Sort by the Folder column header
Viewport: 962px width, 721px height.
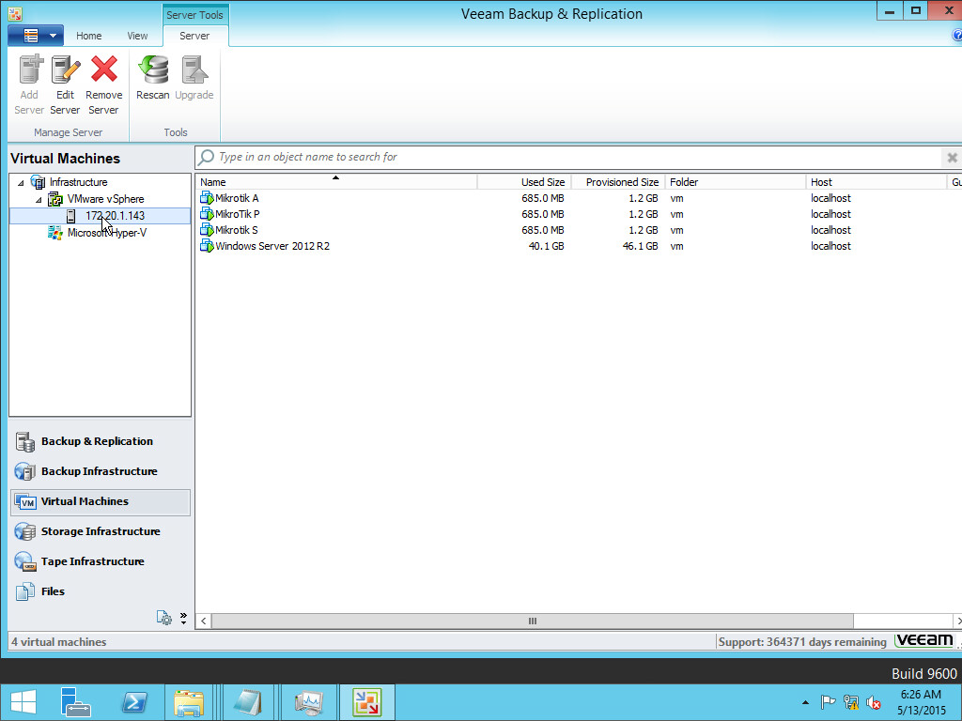(735, 182)
